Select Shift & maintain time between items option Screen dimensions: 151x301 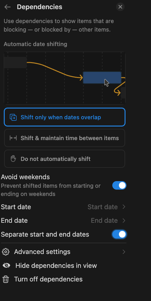64,138
